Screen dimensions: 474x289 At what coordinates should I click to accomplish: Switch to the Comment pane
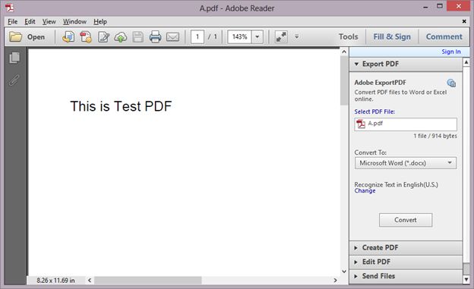click(444, 37)
